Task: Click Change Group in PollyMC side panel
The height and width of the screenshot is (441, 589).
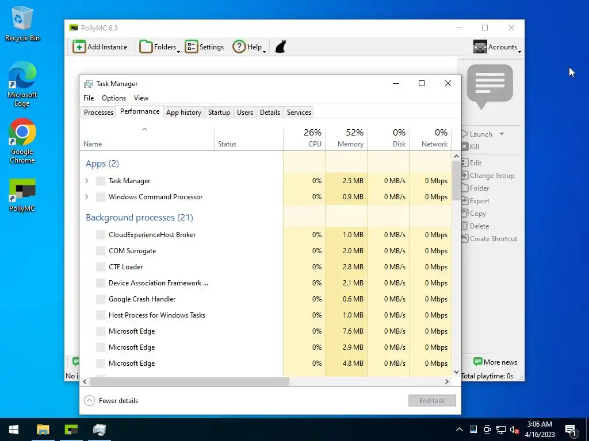Action: click(x=488, y=176)
